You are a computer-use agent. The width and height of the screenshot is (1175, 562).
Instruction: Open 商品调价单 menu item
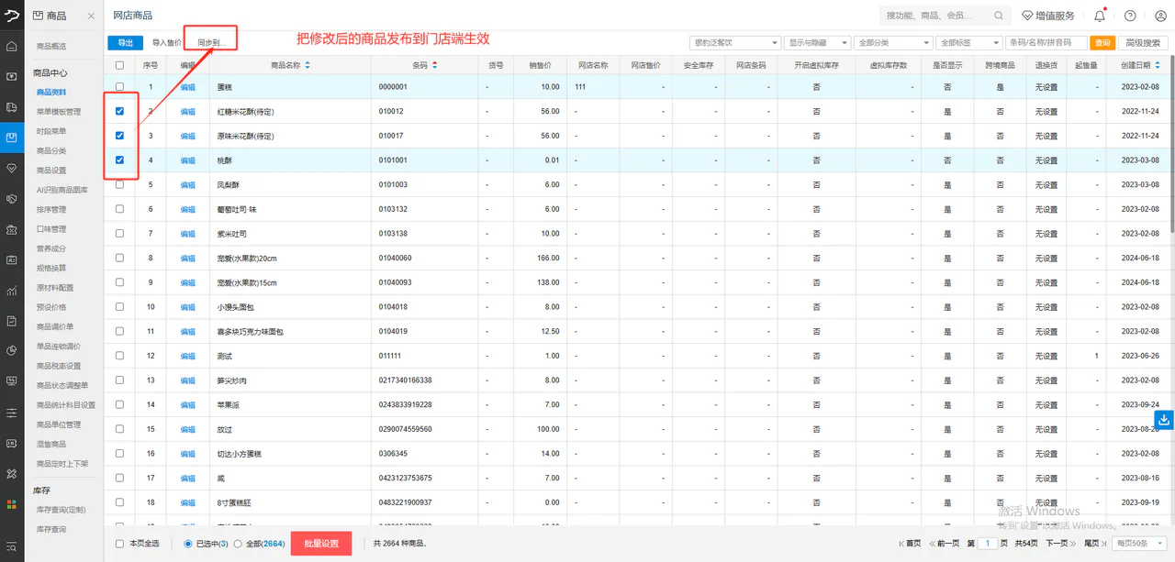coord(55,326)
